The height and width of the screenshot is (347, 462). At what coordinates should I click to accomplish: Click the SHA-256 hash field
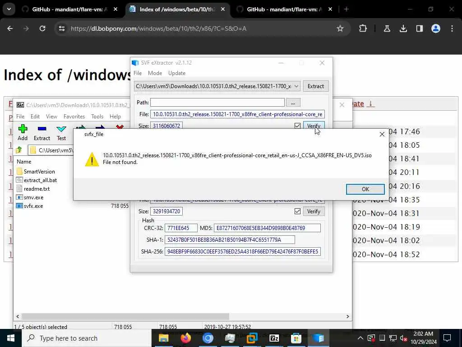pos(242,252)
